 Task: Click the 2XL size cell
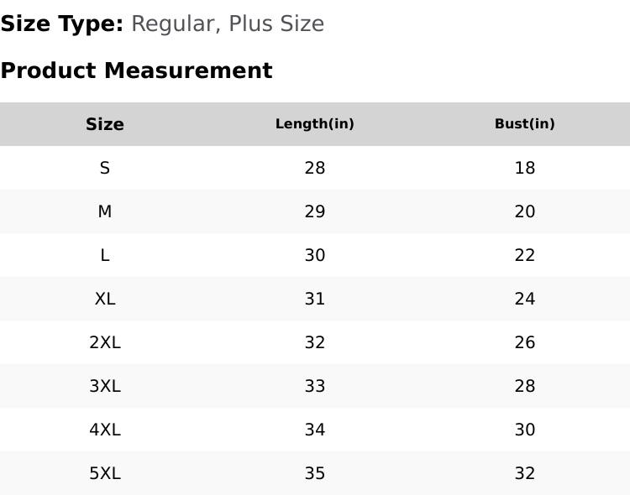point(105,342)
